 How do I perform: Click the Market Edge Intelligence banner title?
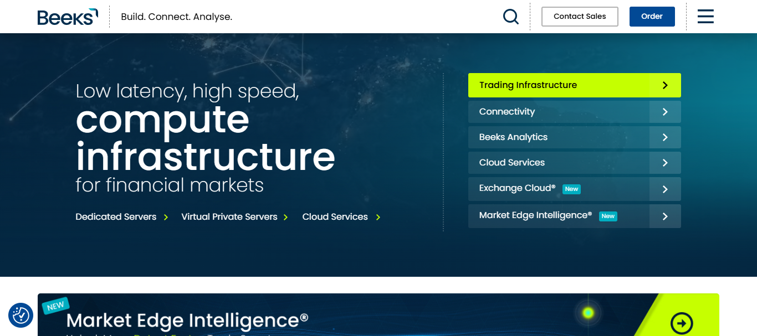pyautogui.click(x=187, y=320)
